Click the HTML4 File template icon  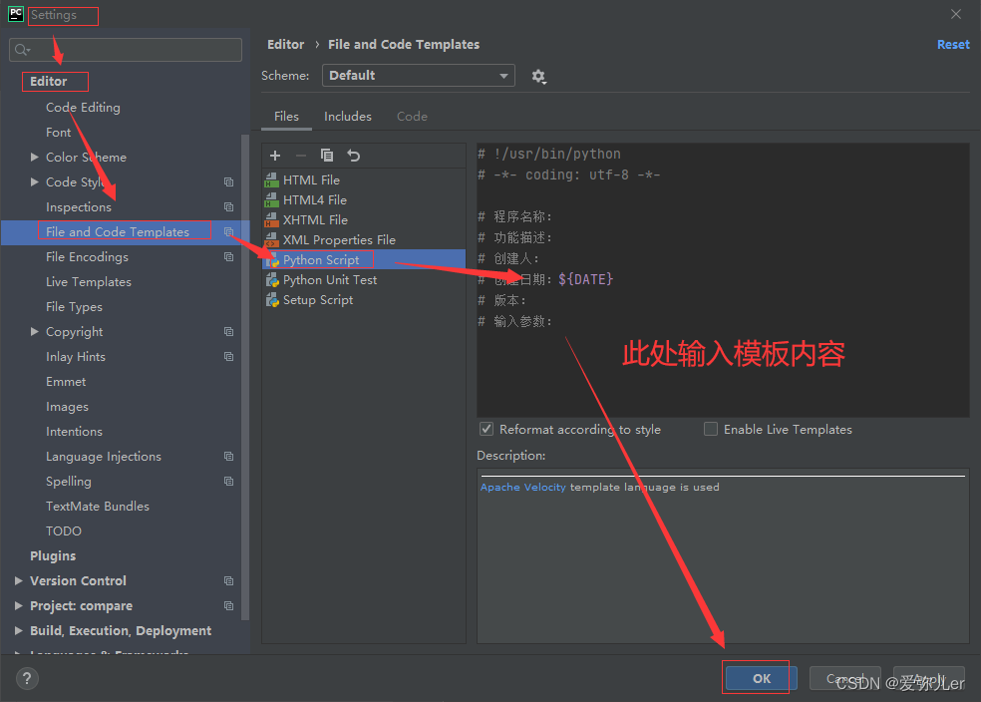point(271,200)
